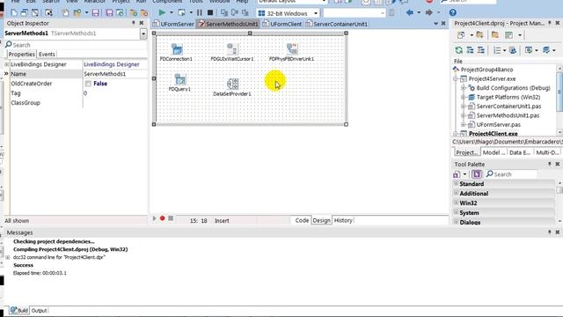Select the FDPhysFBDriverLink1 component icon
563x317 pixels.
point(292,48)
